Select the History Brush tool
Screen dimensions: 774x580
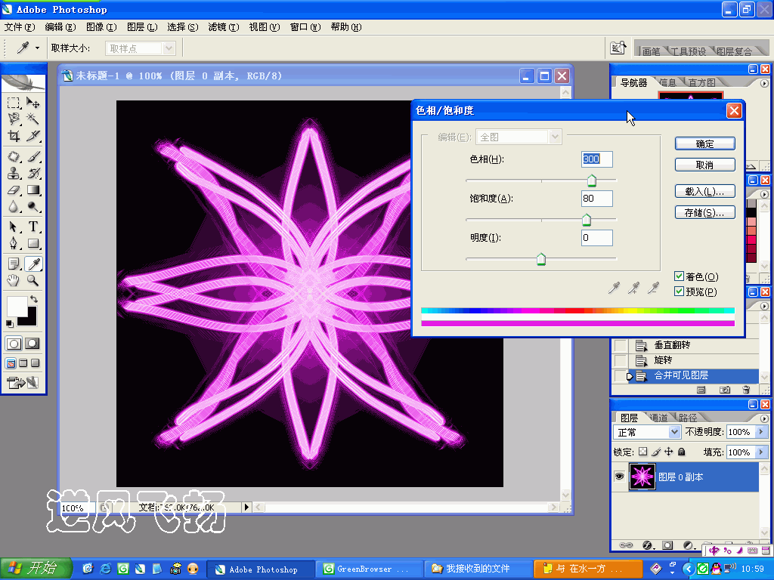[33, 173]
